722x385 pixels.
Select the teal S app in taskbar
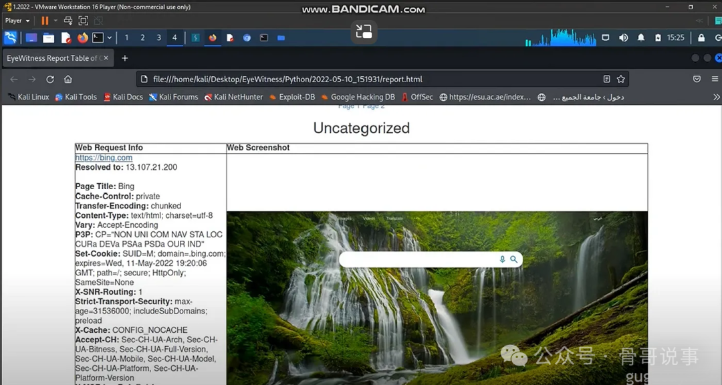pyautogui.click(x=196, y=37)
